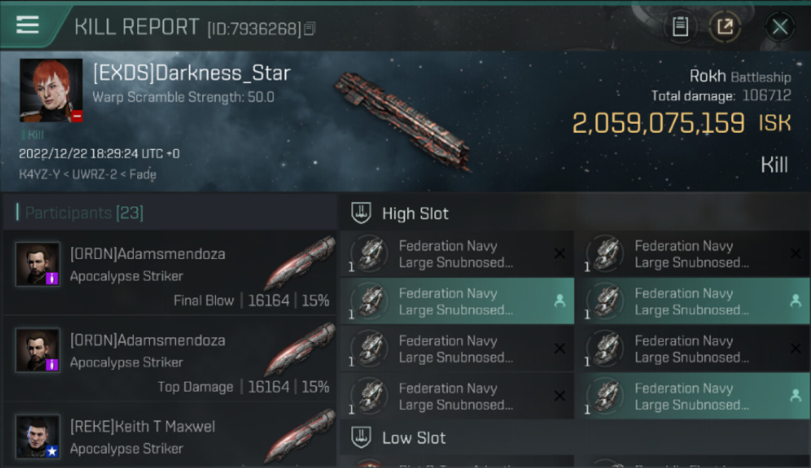The width and height of the screenshot is (811, 468).
Task: Click the share export icon
Action: pyautogui.click(x=725, y=27)
